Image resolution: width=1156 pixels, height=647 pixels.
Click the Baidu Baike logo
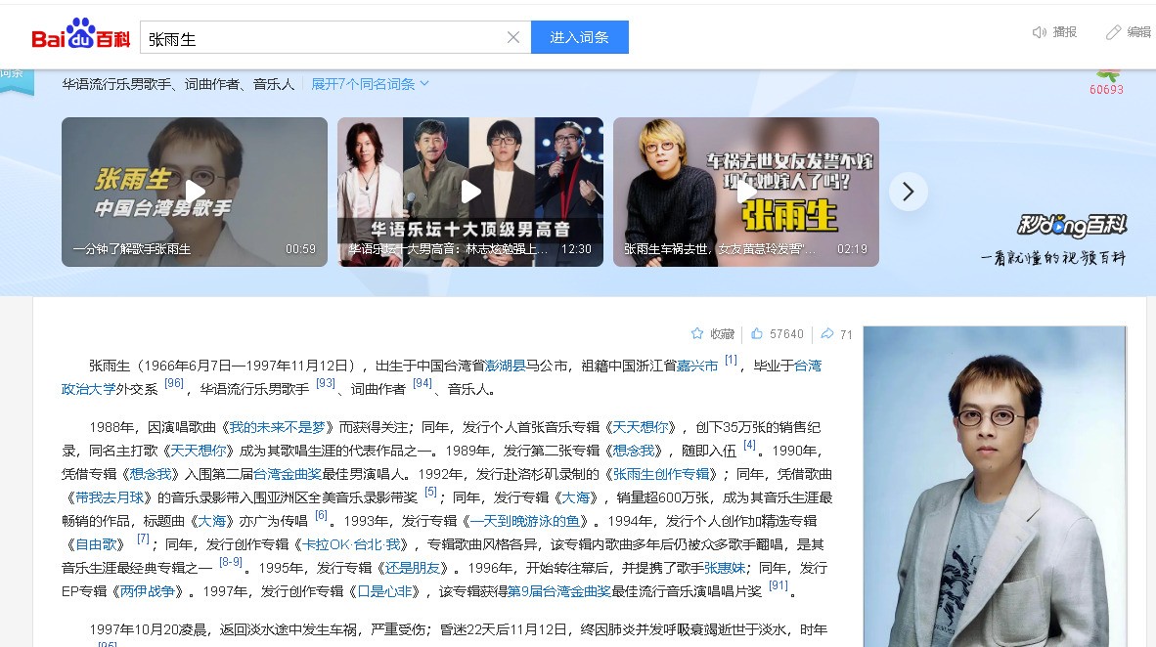(x=81, y=36)
